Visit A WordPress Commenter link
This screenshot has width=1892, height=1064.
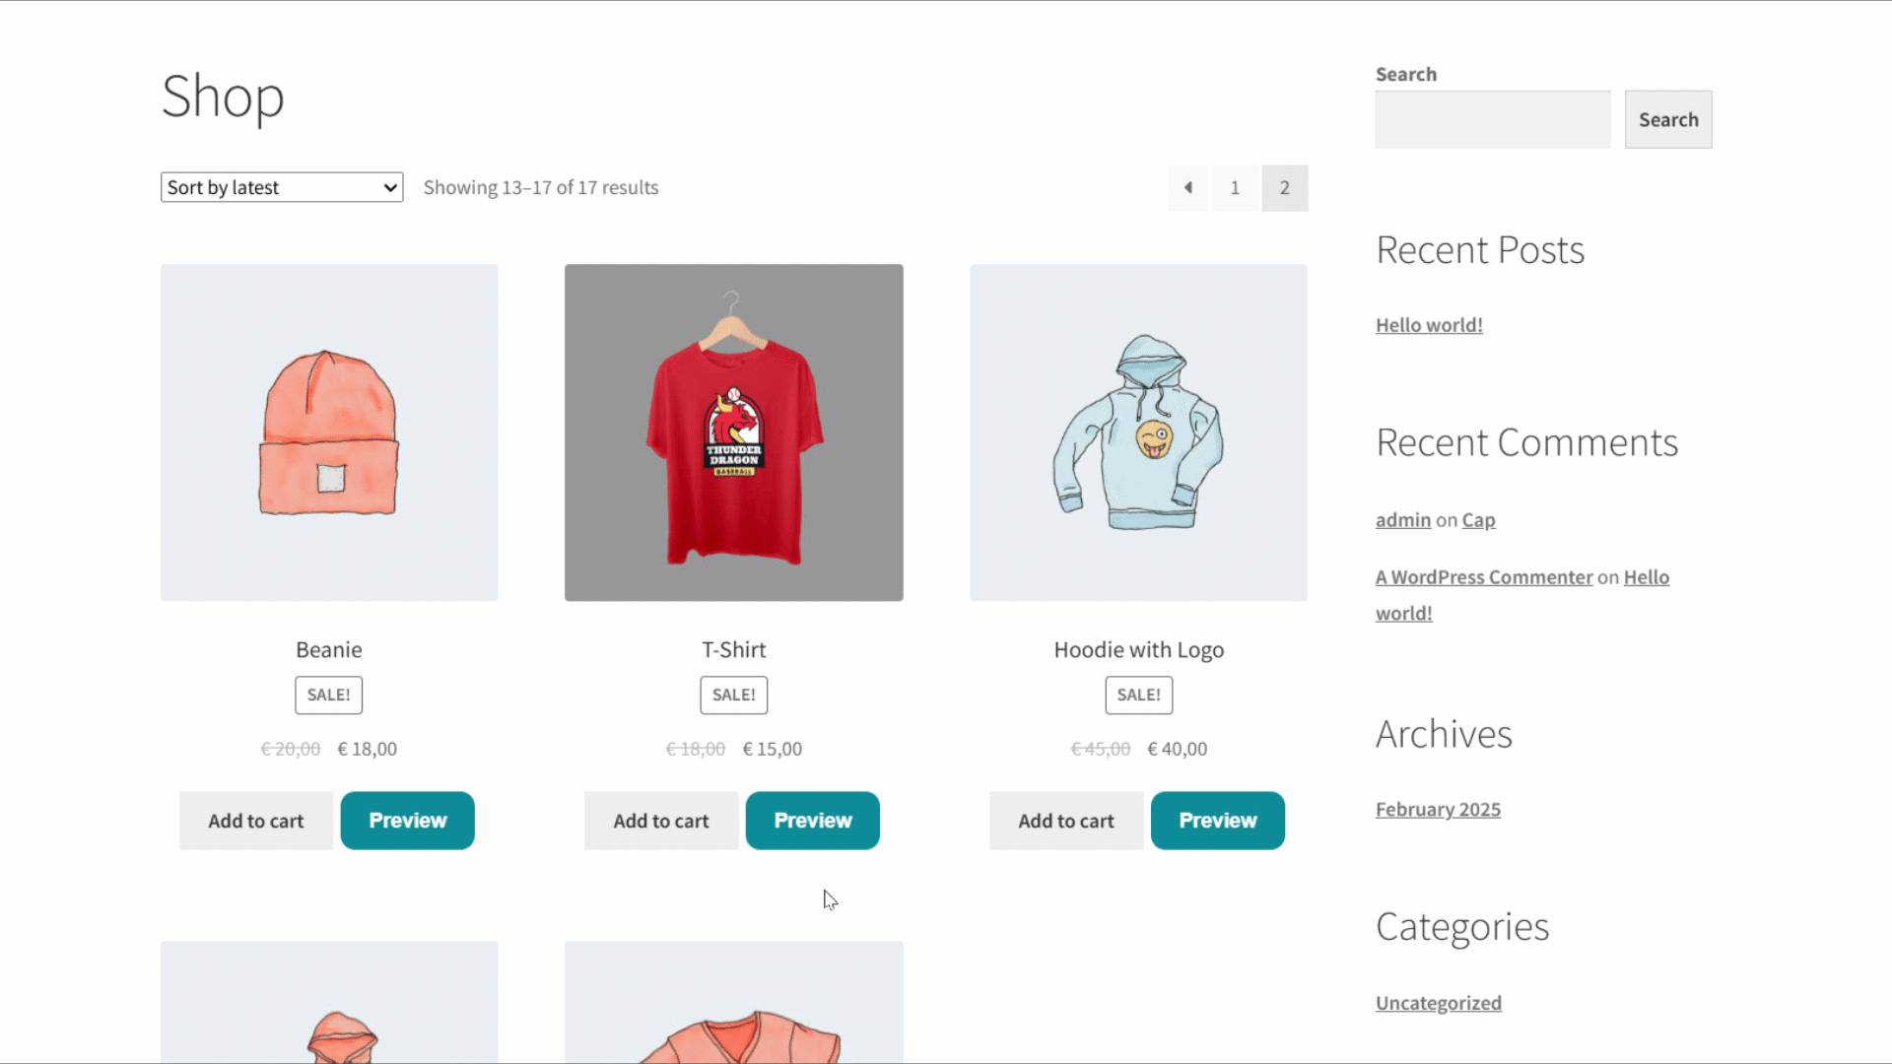1484,577
